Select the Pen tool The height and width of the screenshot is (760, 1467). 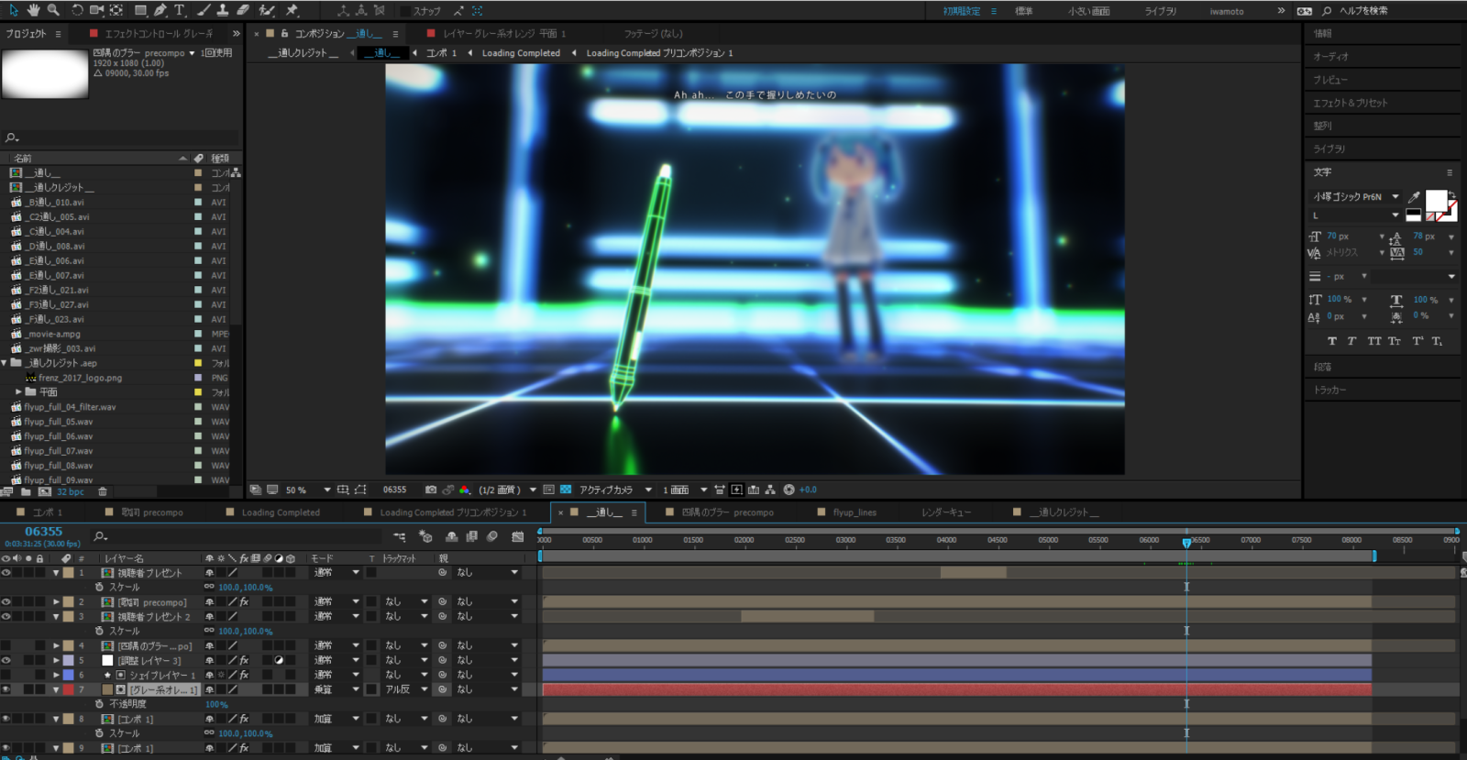160,10
